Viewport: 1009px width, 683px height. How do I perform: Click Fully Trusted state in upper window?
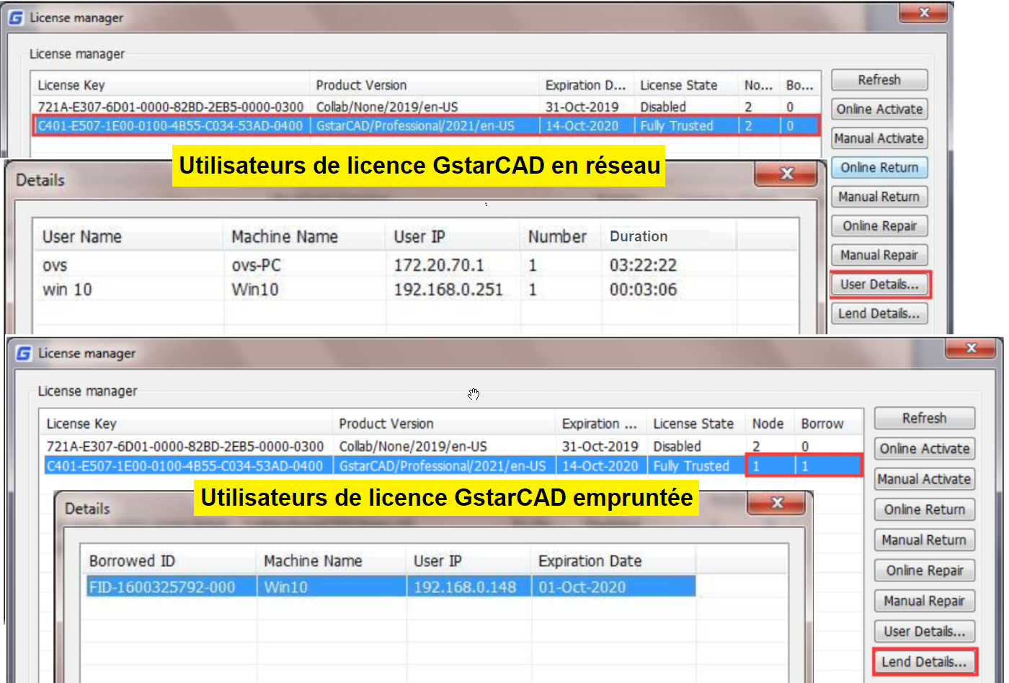click(677, 126)
